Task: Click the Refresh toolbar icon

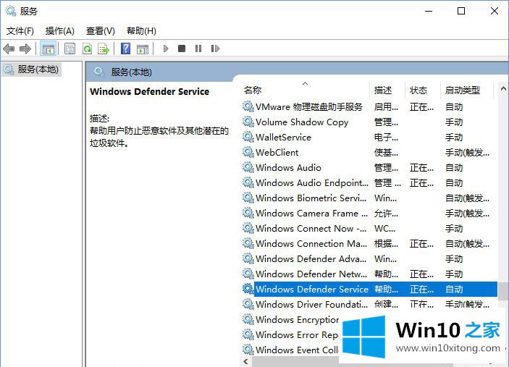Action: click(x=88, y=49)
